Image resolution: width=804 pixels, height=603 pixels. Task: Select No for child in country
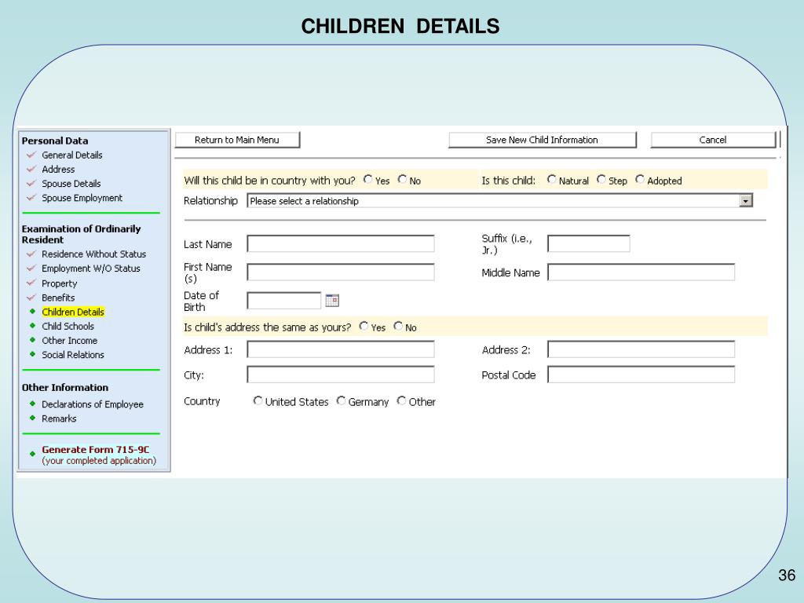(x=402, y=180)
